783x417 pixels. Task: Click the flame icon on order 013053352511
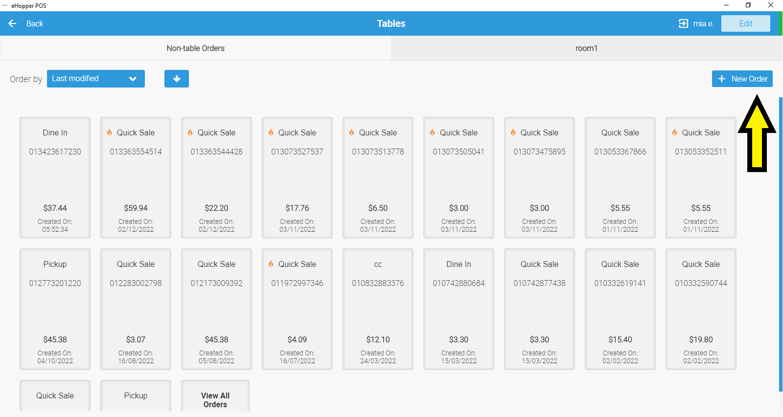click(x=675, y=132)
